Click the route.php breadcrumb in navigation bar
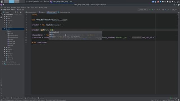Viewport: 180px width, 101px height. (x=20, y=10)
